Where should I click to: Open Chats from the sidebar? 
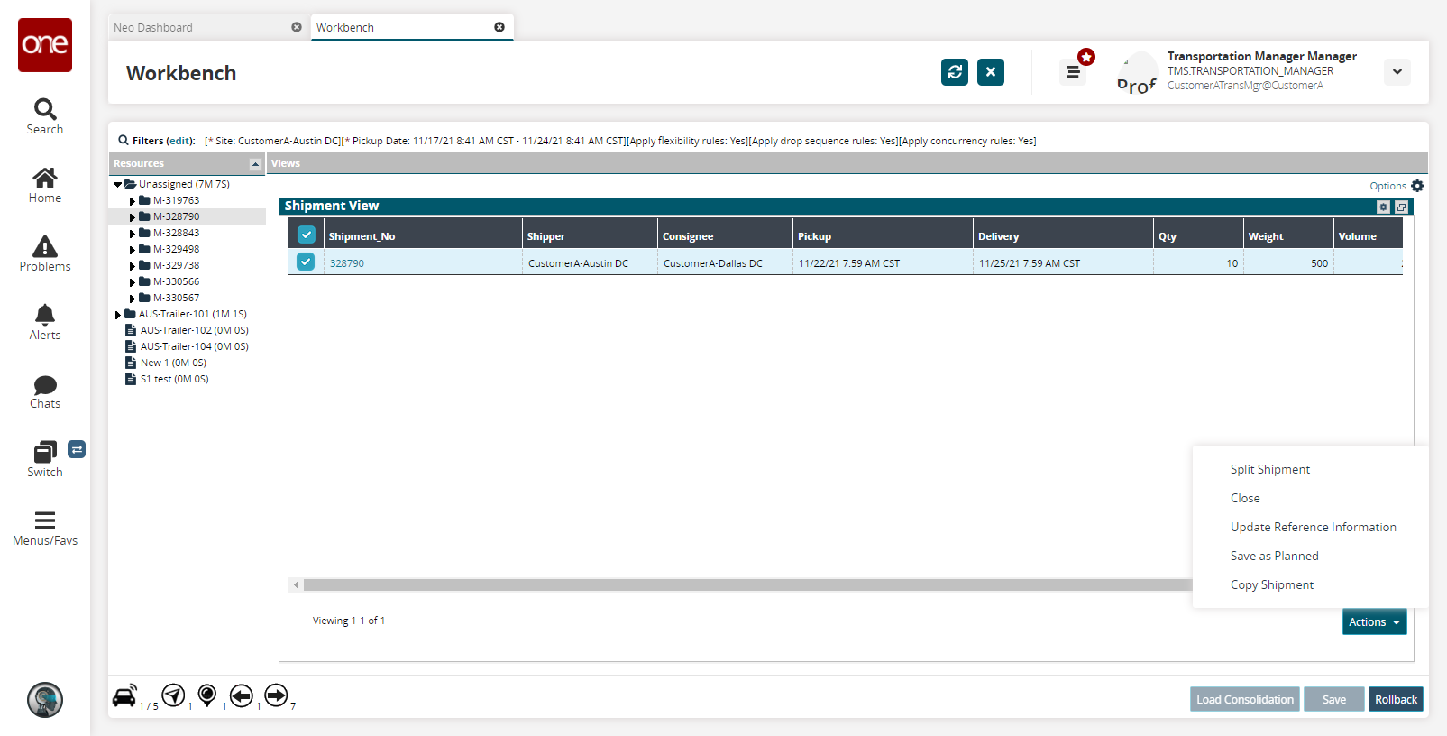tap(45, 391)
